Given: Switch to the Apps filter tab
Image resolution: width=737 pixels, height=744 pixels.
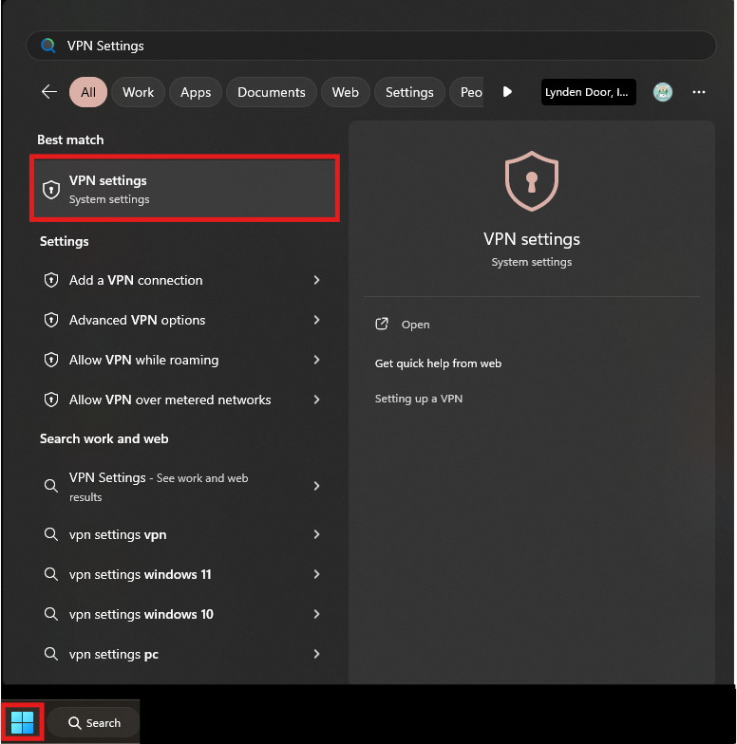Looking at the screenshot, I should pyautogui.click(x=196, y=92).
